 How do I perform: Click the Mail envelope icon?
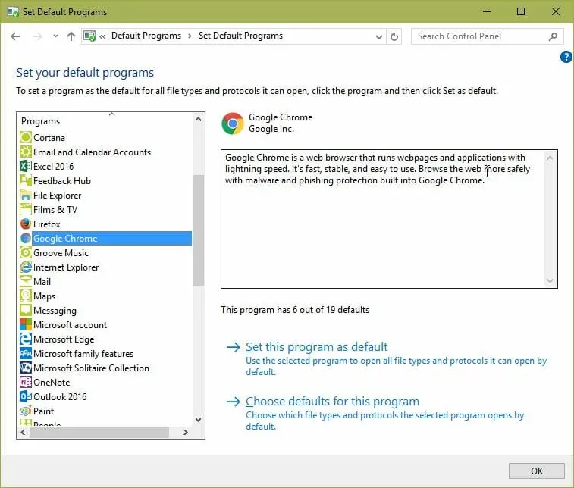tap(26, 281)
